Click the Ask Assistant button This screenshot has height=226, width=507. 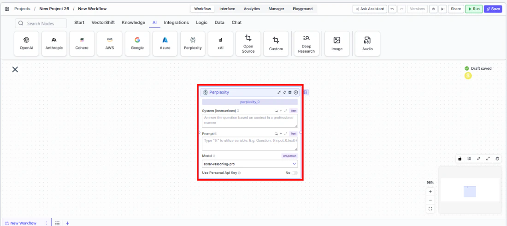370,9
